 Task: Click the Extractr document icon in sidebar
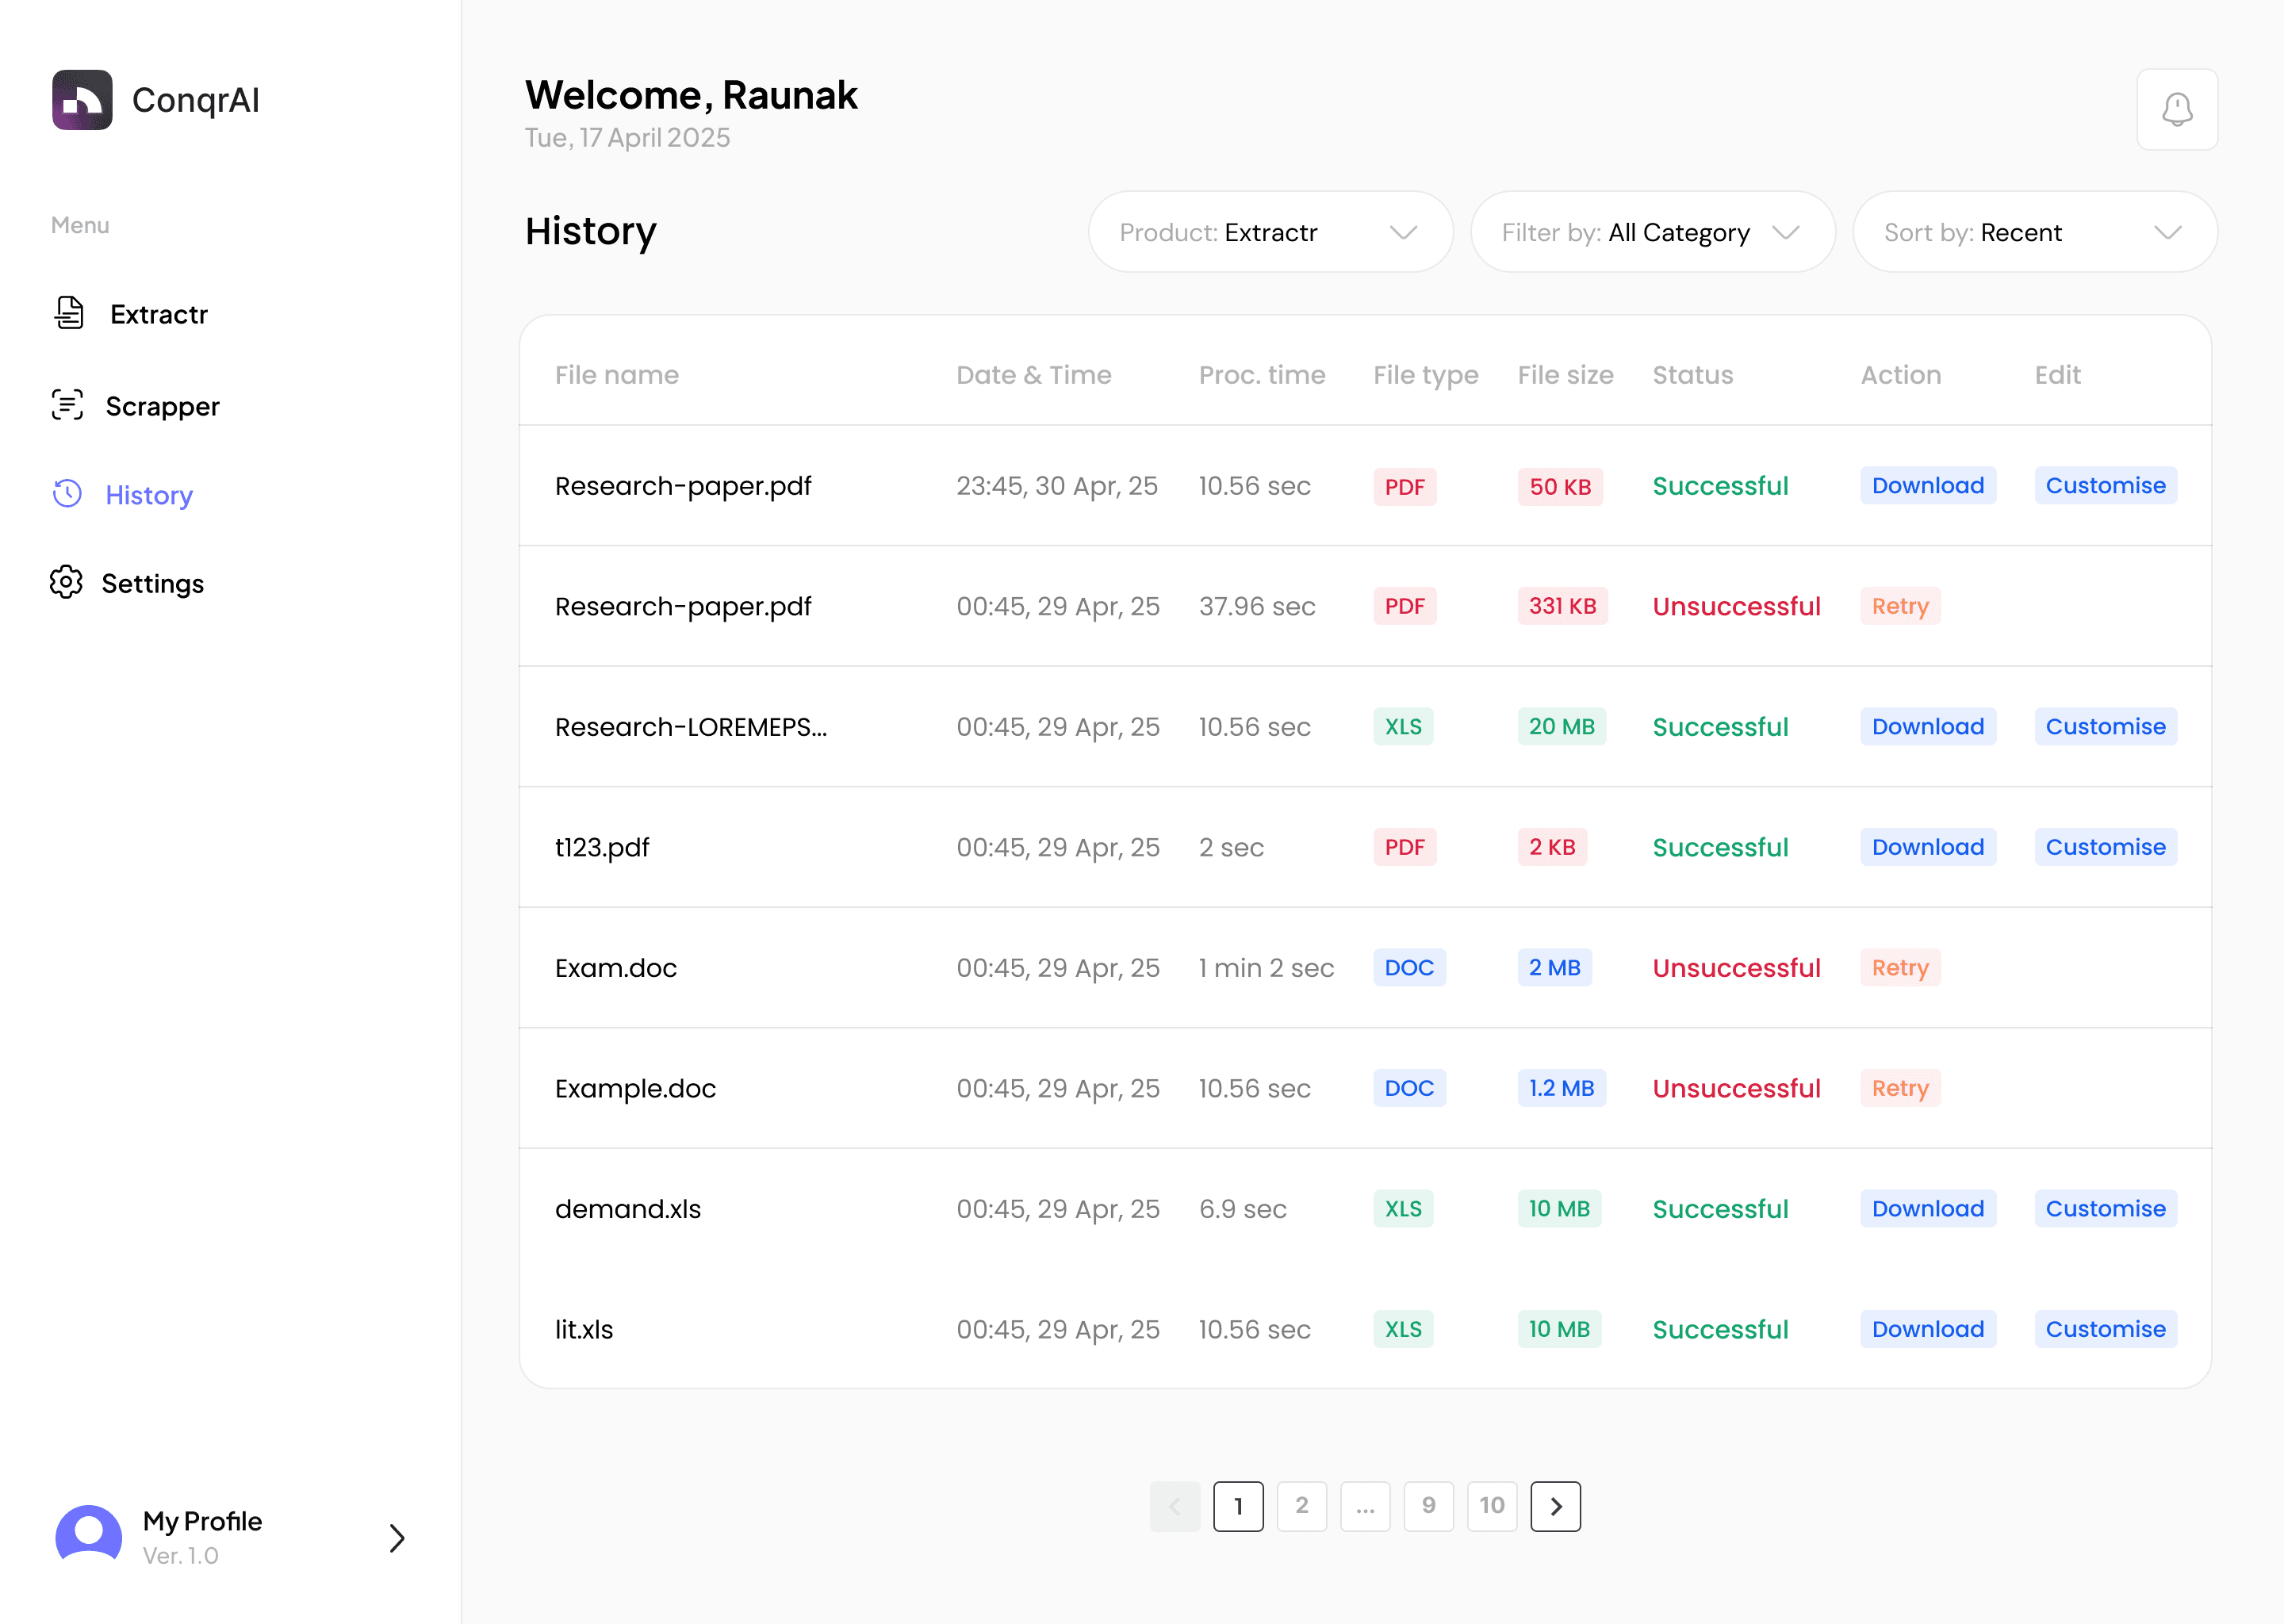[x=69, y=313]
